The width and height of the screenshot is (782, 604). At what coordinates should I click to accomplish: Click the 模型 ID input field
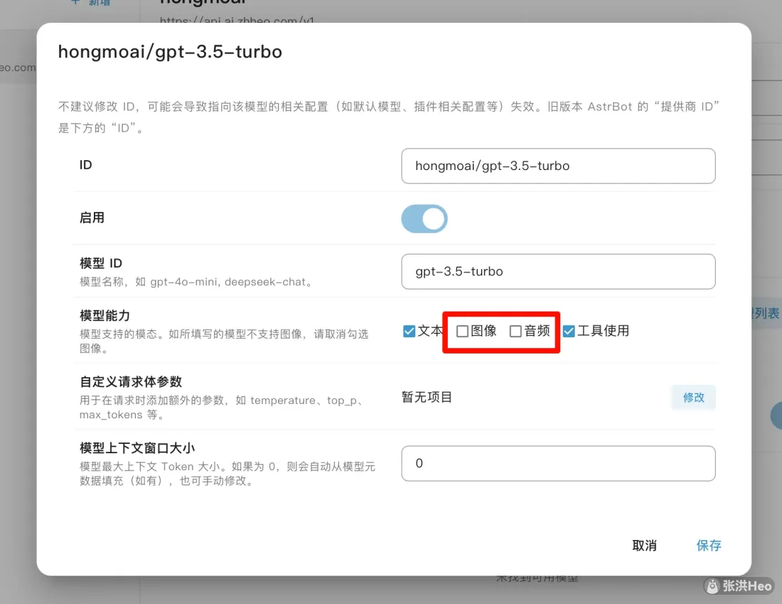[558, 272]
